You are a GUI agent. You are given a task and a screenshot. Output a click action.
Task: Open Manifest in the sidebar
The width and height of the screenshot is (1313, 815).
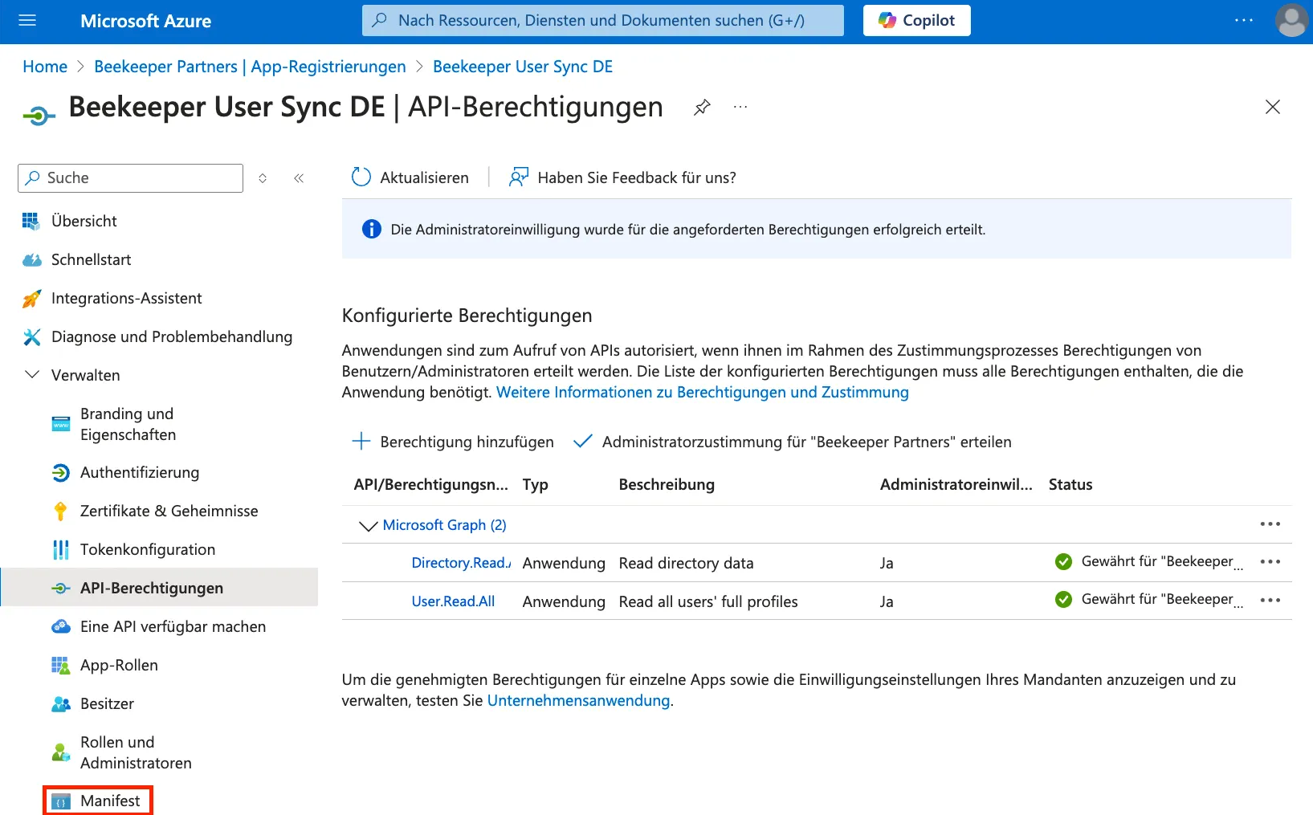coord(98,801)
